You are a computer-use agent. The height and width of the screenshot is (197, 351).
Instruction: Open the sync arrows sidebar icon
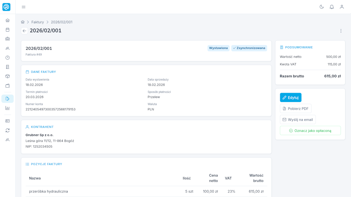coord(8,131)
